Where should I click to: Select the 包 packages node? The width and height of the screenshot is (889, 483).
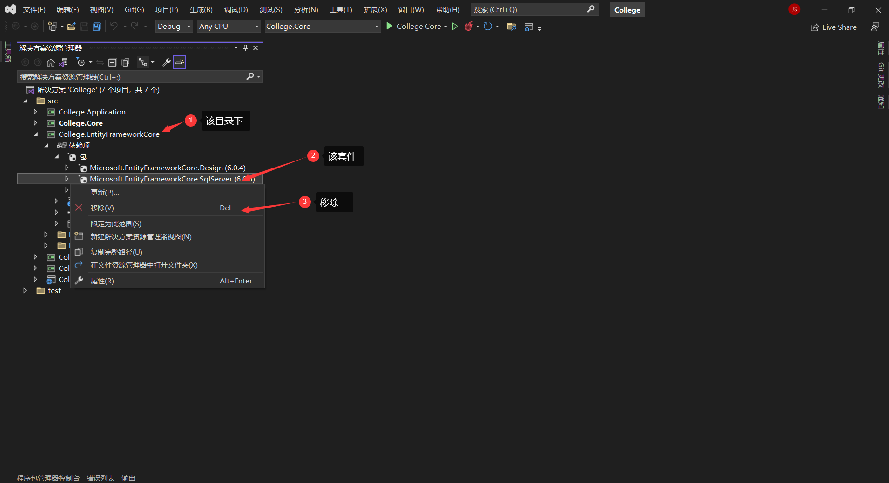pyautogui.click(x=83, y=157)
